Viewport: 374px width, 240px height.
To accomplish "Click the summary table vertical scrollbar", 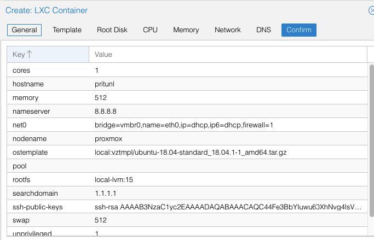I will pos(371,141).
